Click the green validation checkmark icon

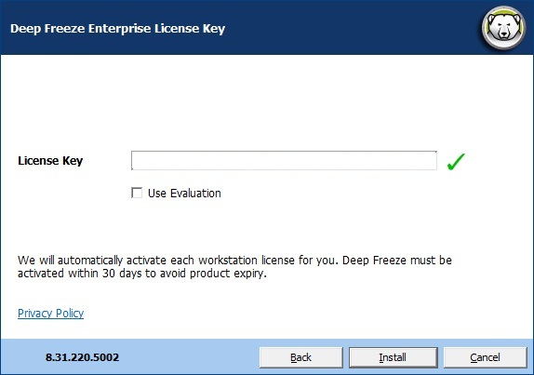point(456,161)
